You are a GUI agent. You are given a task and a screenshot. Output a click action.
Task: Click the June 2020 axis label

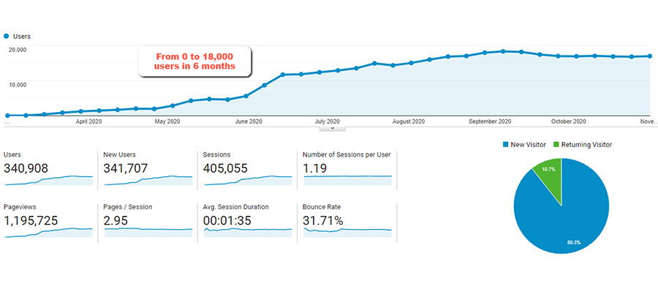(x=249, y=121)
